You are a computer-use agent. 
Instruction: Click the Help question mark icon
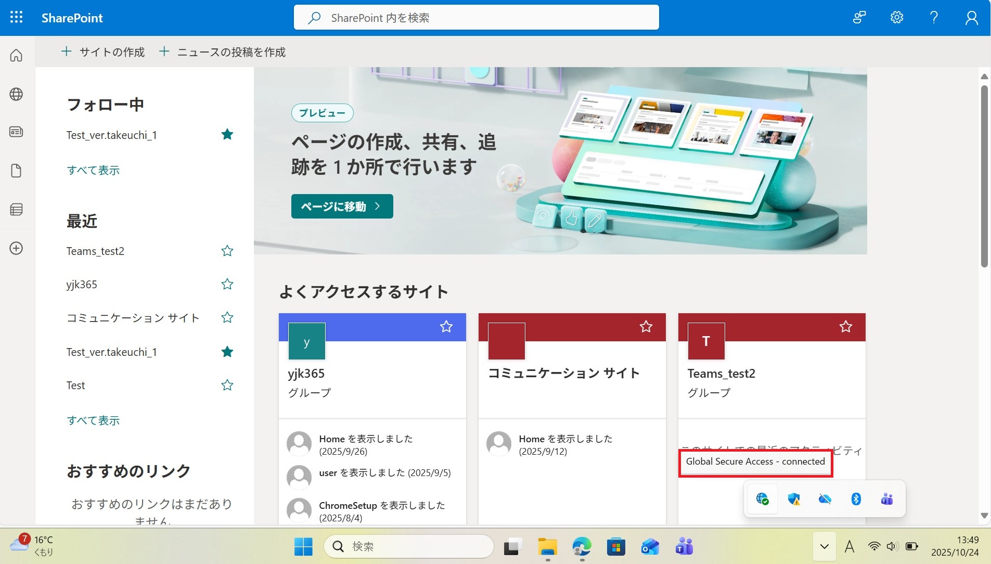click(x=934, y=17)
